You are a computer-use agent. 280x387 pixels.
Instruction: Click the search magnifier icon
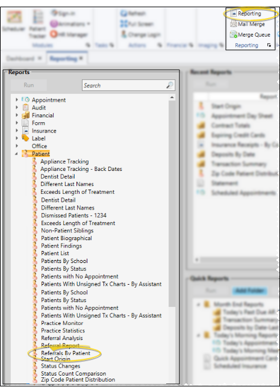(x=170, y=85)
